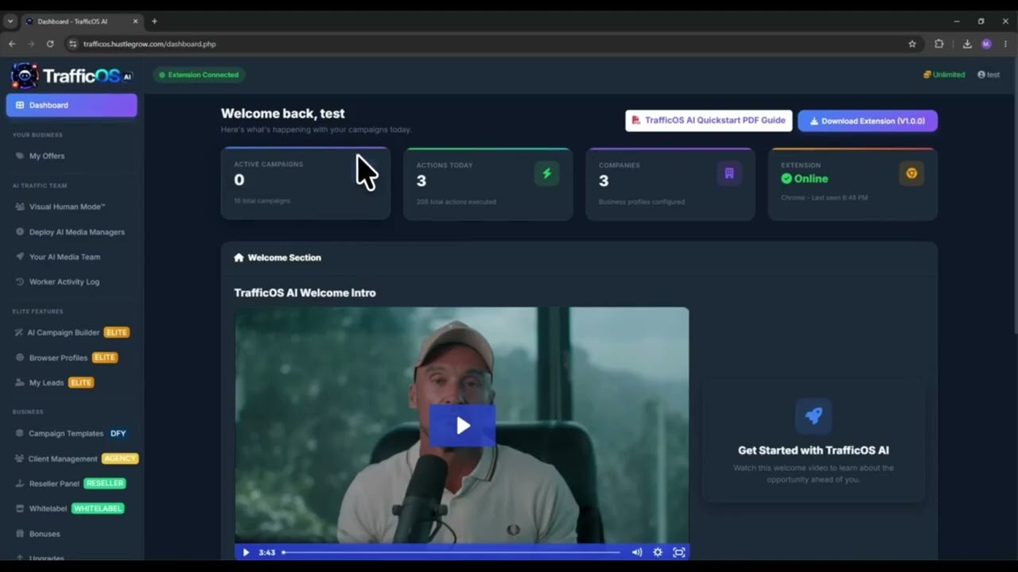
Task: Click the Companies building icon
Action: click(729, 173)
